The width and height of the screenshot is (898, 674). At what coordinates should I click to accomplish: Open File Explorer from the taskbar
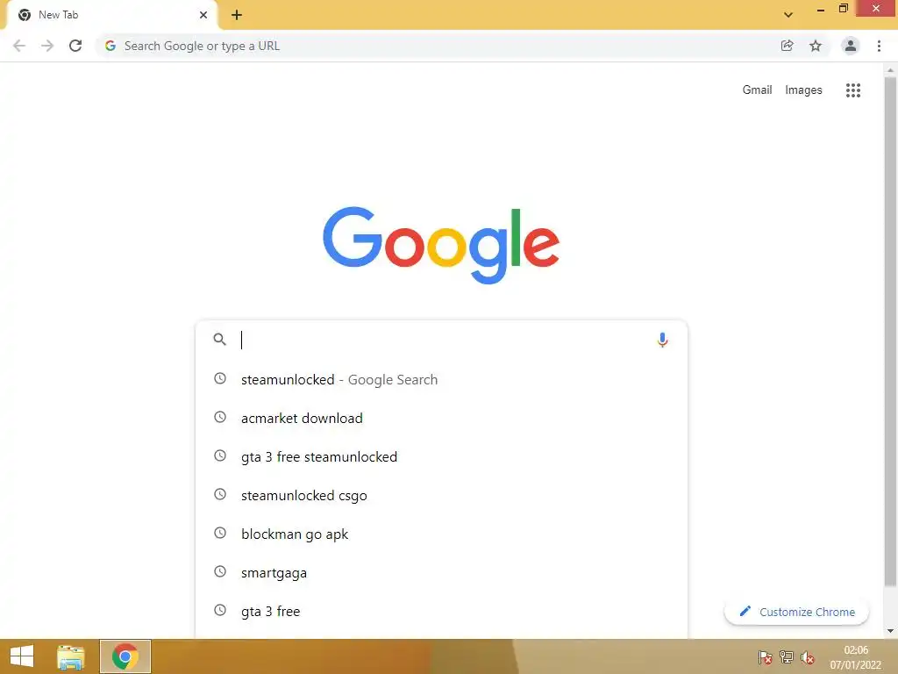tap(70, 656)
